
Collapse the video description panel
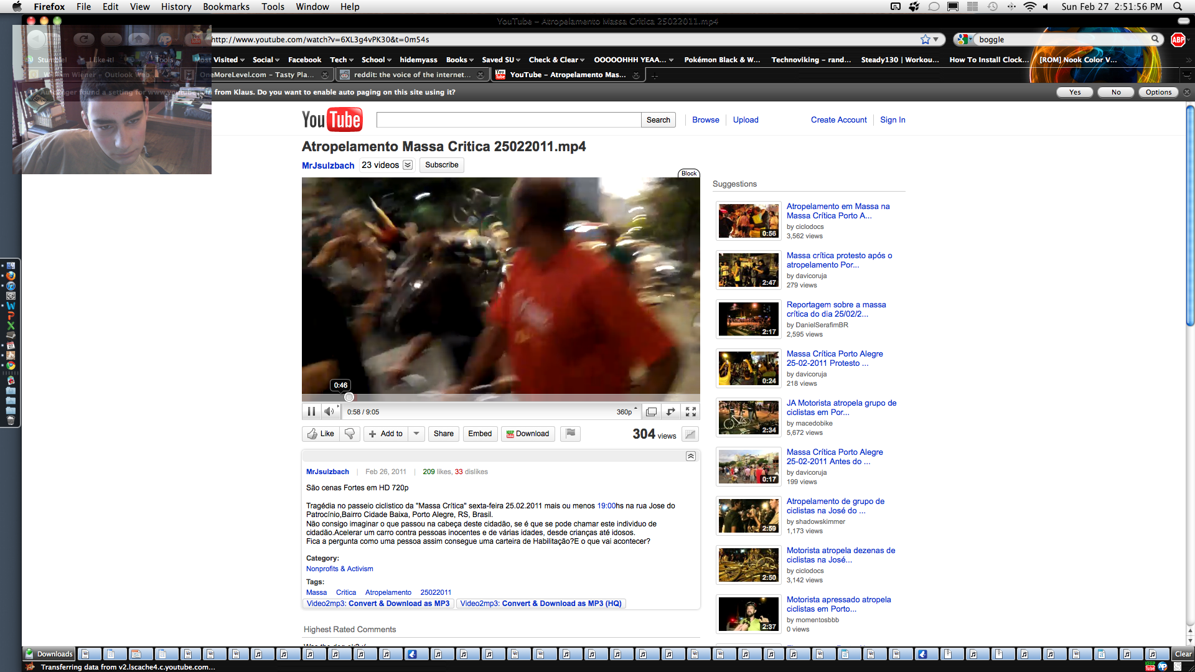click(x=690, y=456)
